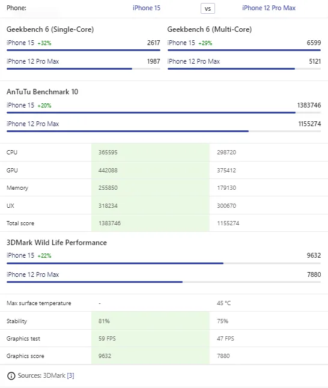Image resolution: width=328 pixels, height=388 pixels.
Task: Click iPhone 12 Pro Max label under 3DMark
Action: [x=32, y=274]
